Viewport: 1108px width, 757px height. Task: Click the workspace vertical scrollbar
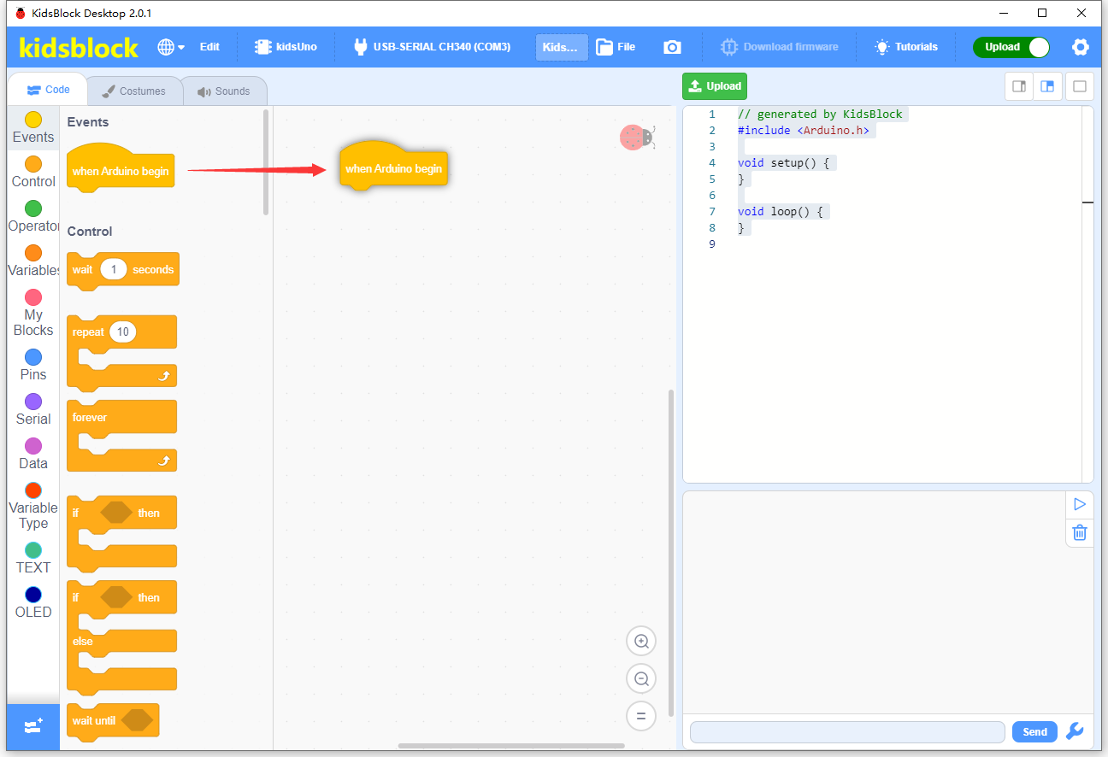point(671,552)
